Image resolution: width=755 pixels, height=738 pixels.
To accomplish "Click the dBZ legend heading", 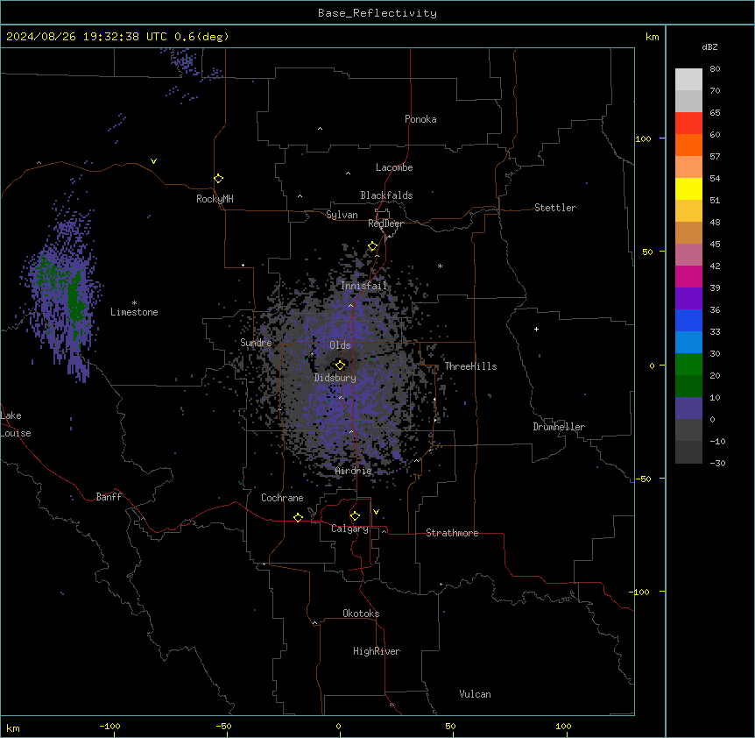I will click(x=709, y=47).
